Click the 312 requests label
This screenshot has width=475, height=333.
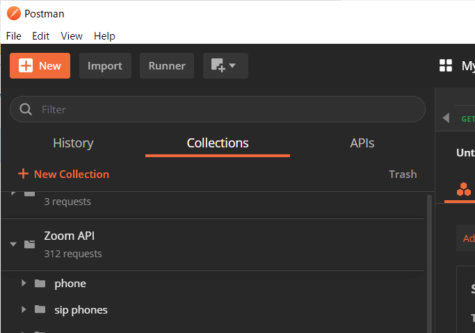73,254
